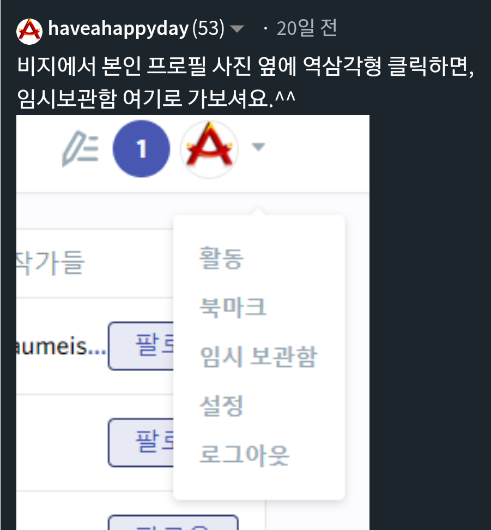
Task: Click the 20일 전 timestamp
Action: 307,28
